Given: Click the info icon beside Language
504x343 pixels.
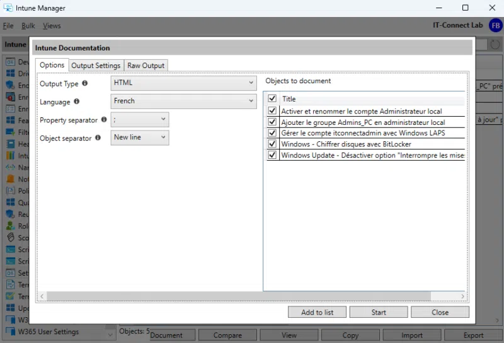Looking at the screenshot, I should [77, 102].
